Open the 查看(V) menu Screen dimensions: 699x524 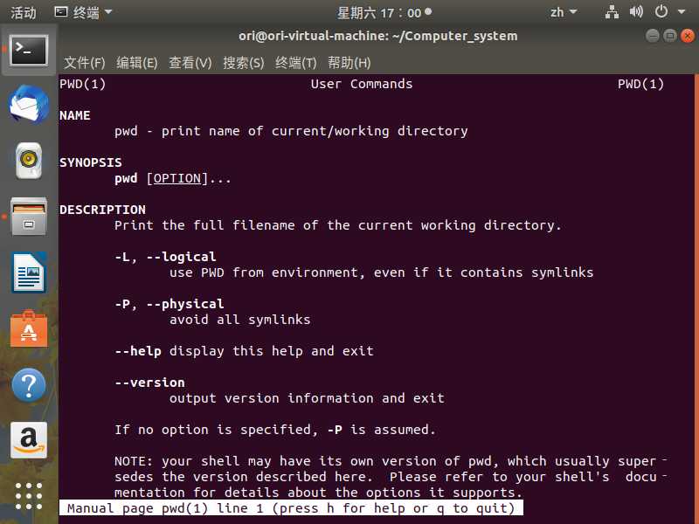coord(190,63)
